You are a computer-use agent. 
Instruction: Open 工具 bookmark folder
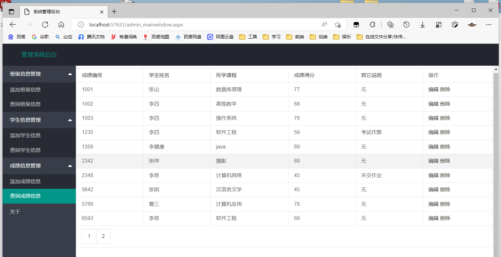pos(248,37)
